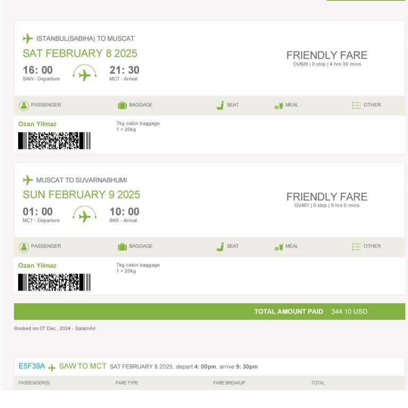Click the SAT FEBRUARY 8 2025 date heading
The width and height of the screenshot is (408, 408).
[80, 53]
